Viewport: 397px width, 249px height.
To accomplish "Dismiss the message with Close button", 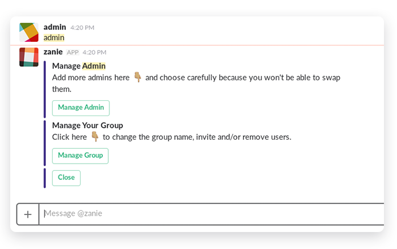I will (66, 178).
